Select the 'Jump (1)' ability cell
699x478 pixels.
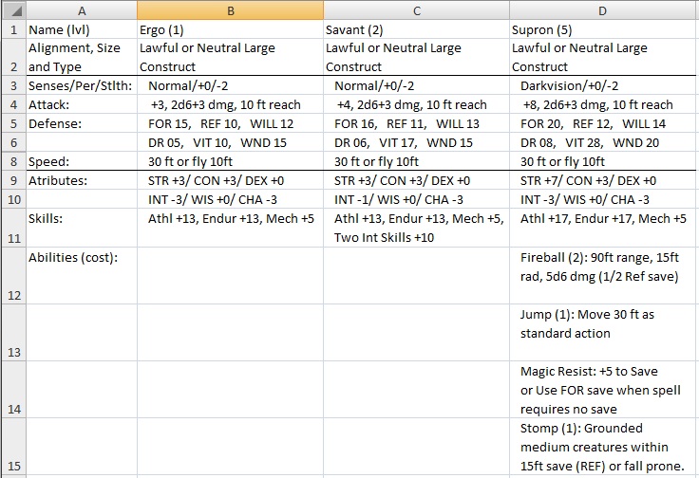coord(602,333)
